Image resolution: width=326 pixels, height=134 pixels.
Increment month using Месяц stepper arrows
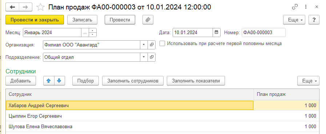coord(93,31)
